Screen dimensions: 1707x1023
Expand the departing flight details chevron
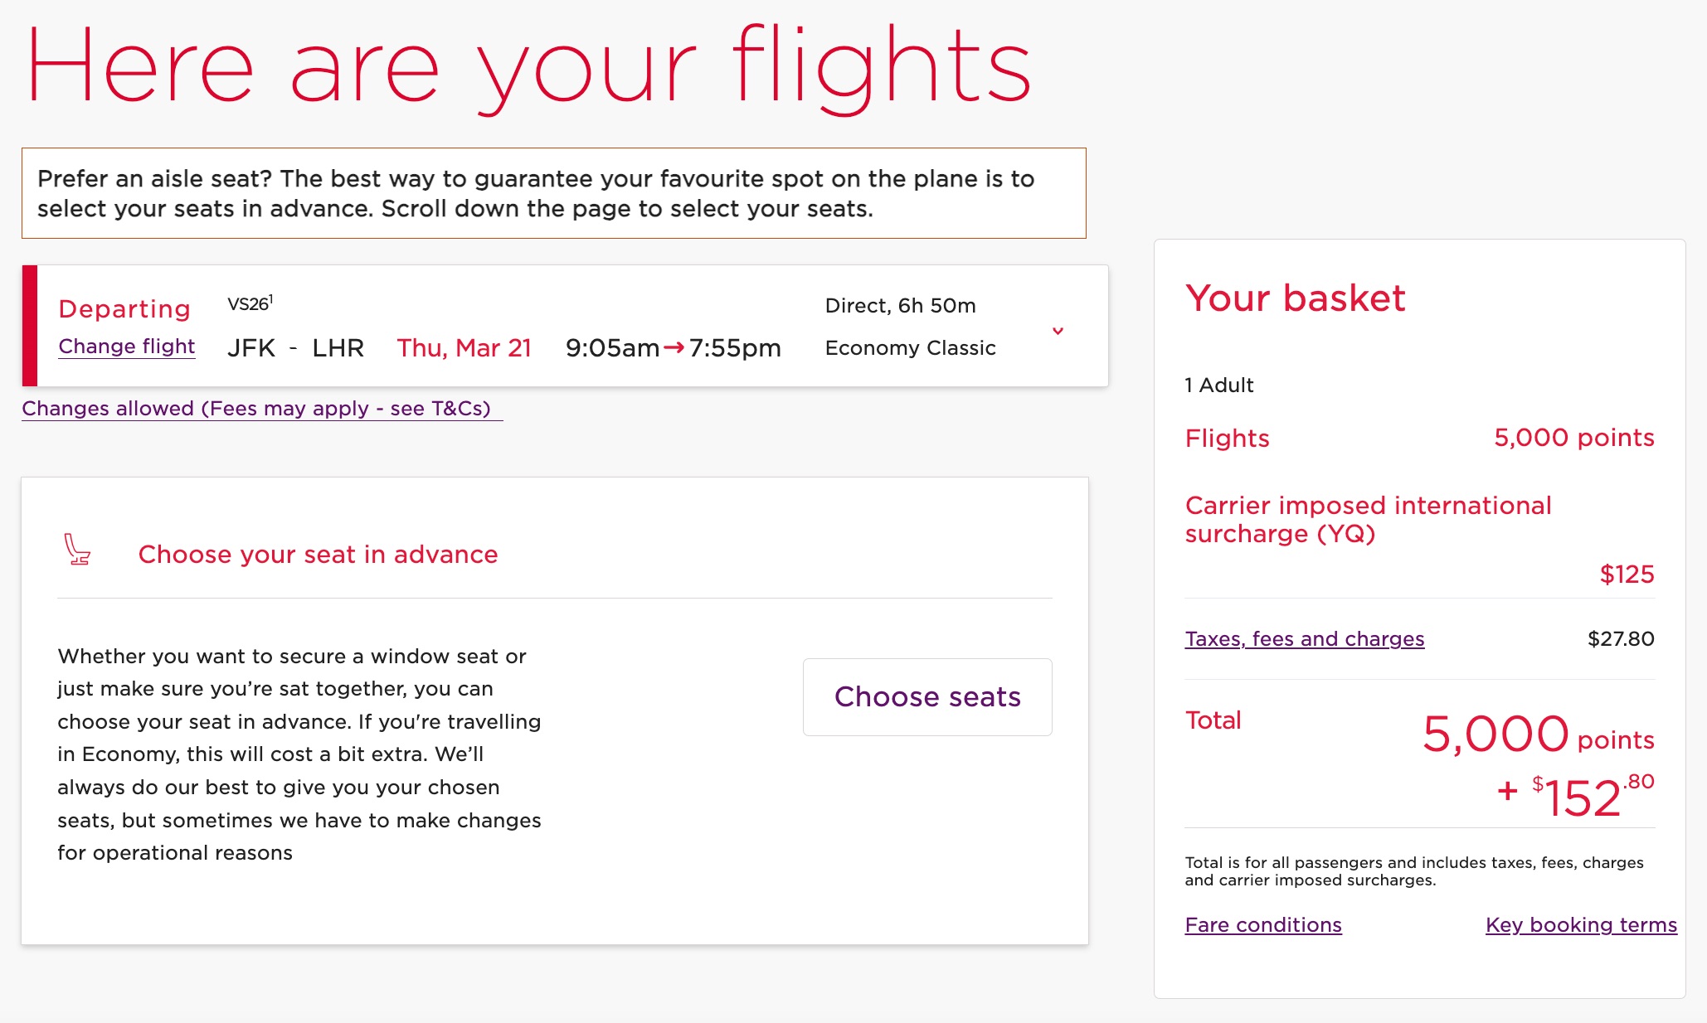(1058, 331)
